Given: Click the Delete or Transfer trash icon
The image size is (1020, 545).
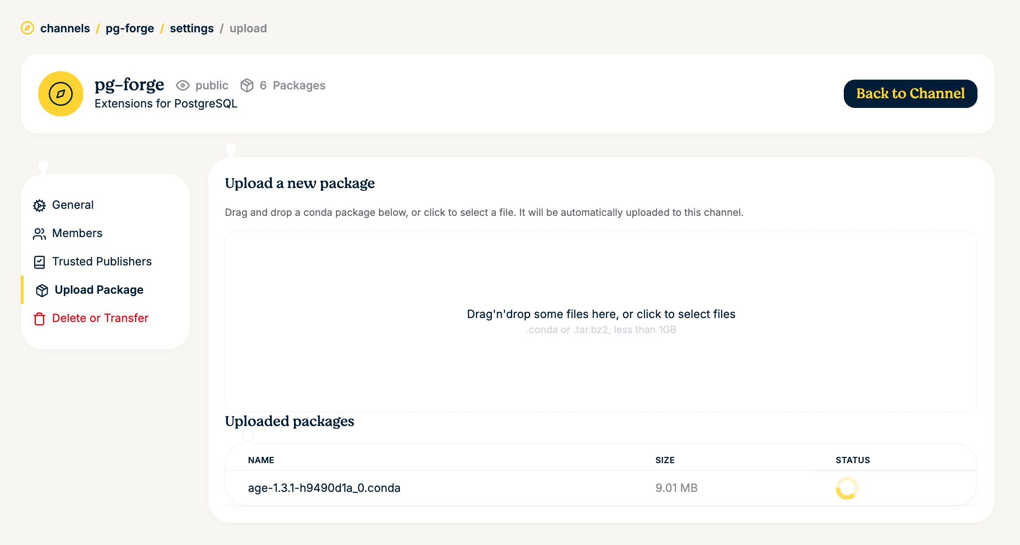Looking at the screenshot, I should [x=39, y=318].
